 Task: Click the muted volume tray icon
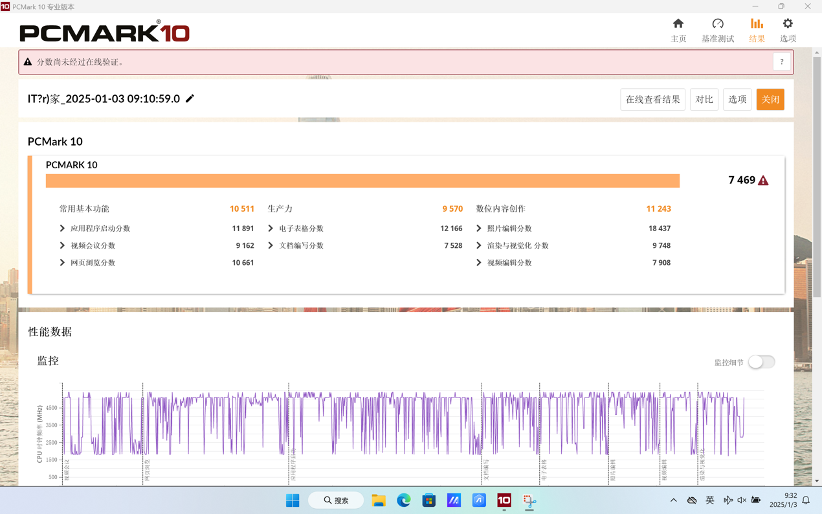pyautogui.click(x=742, y=500)
